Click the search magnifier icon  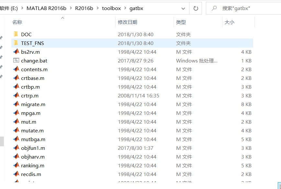(x=214, y=8)
